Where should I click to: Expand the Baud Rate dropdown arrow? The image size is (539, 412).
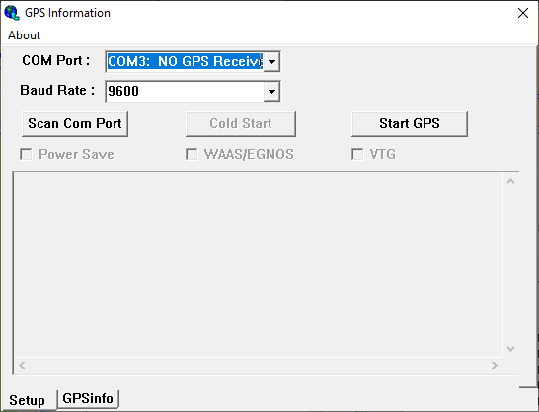tap(271, 92)
